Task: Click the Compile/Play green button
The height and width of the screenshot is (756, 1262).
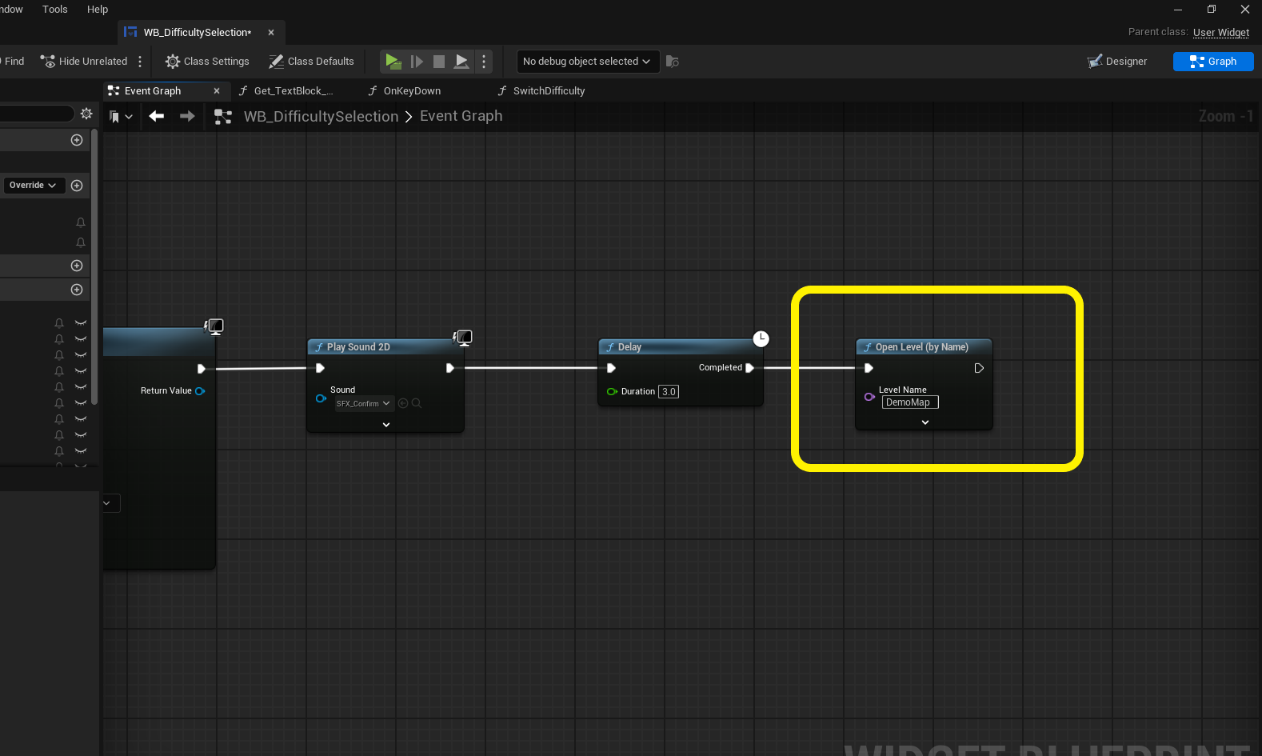Action: coord(393,62)
